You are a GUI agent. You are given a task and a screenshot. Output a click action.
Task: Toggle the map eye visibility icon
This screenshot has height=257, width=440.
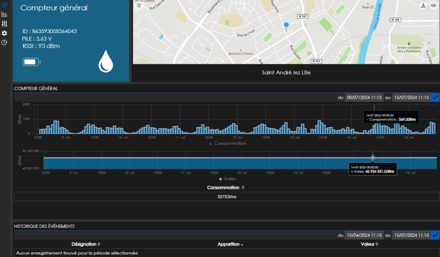pyautogui.click(x=434, y=5)
